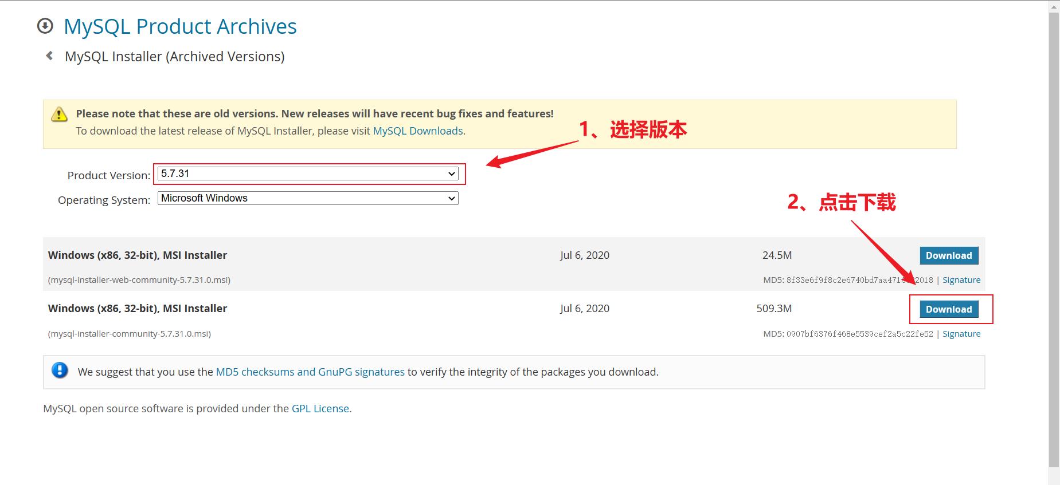Image resolution: width=1060 pixels, height=485 pixels.
Task: Click the 24.5M file size
Action: pyautogui.click(x=777, y=255)
